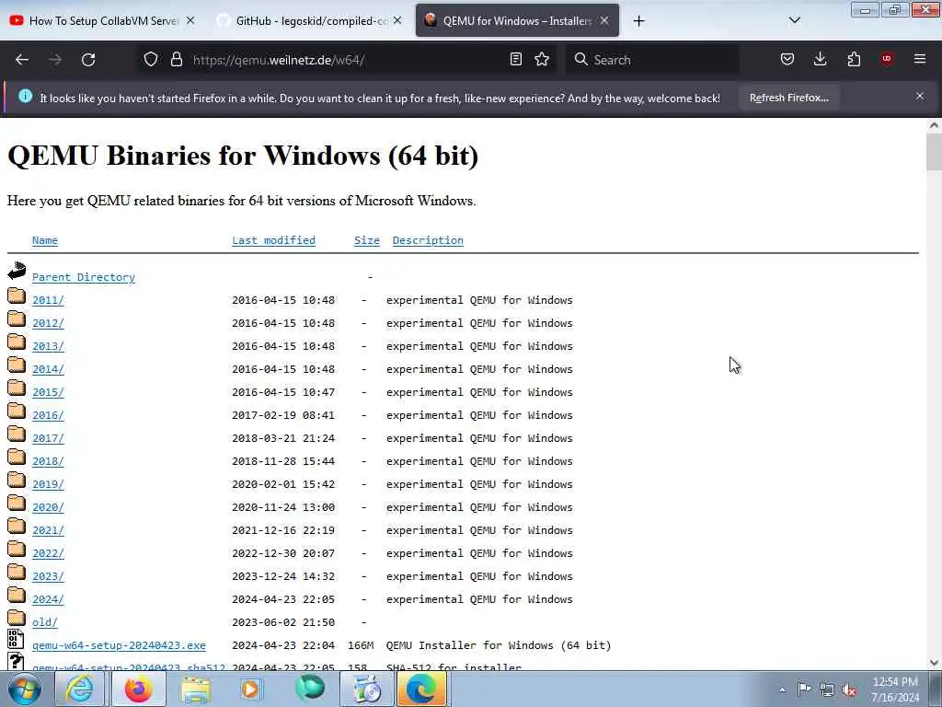Click the taskbar clock showing 12:54 PM
The width and height of the screenshot is (942, 707).
pyautogui.click(x=895, y=690)
